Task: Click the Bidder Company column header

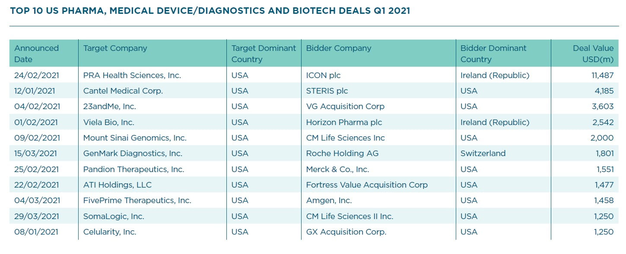Action: [338, 48]
